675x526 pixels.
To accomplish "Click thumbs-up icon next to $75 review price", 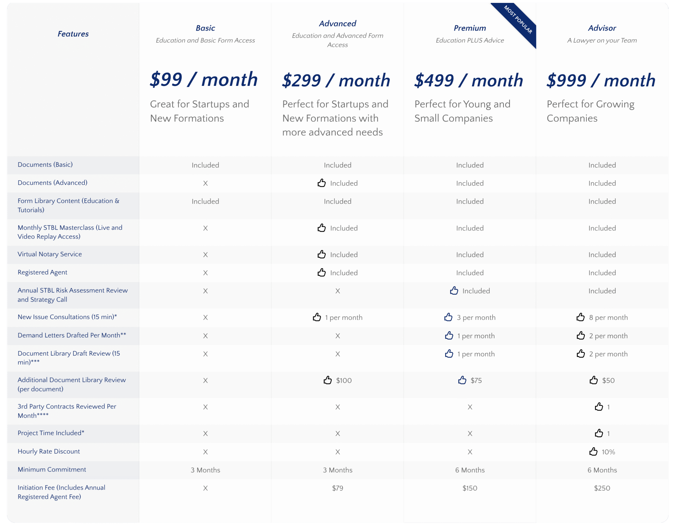I will pos(462,380).
